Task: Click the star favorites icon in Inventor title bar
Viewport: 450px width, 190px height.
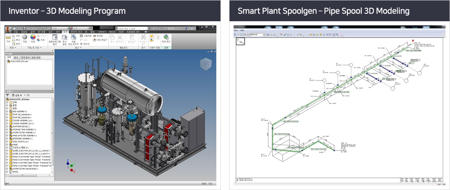Action: click(x=162, y=29)
